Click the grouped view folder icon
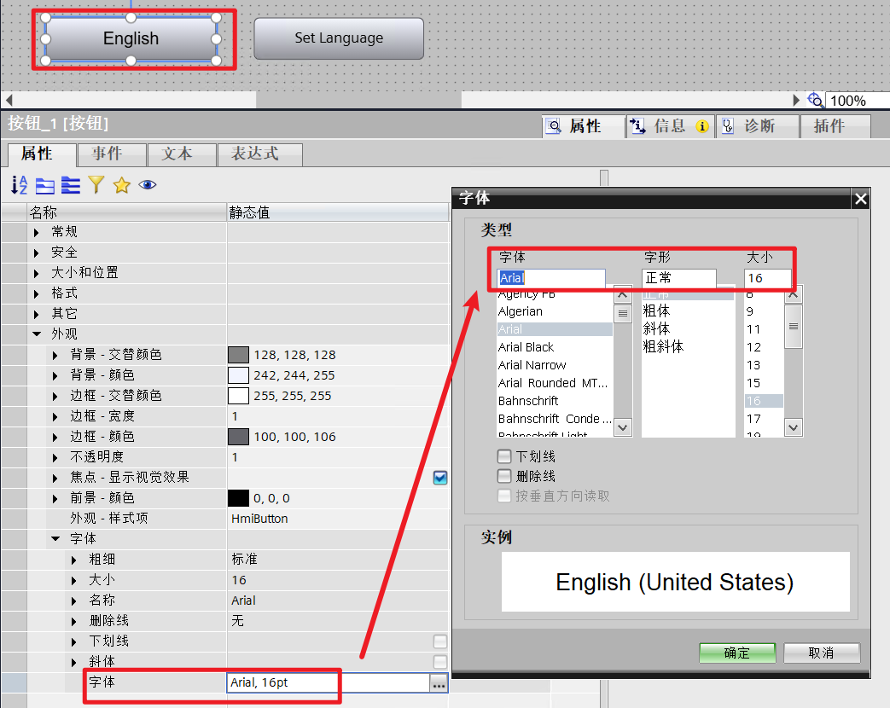Viewport: 890px width, 708px height. pos(45,185)
